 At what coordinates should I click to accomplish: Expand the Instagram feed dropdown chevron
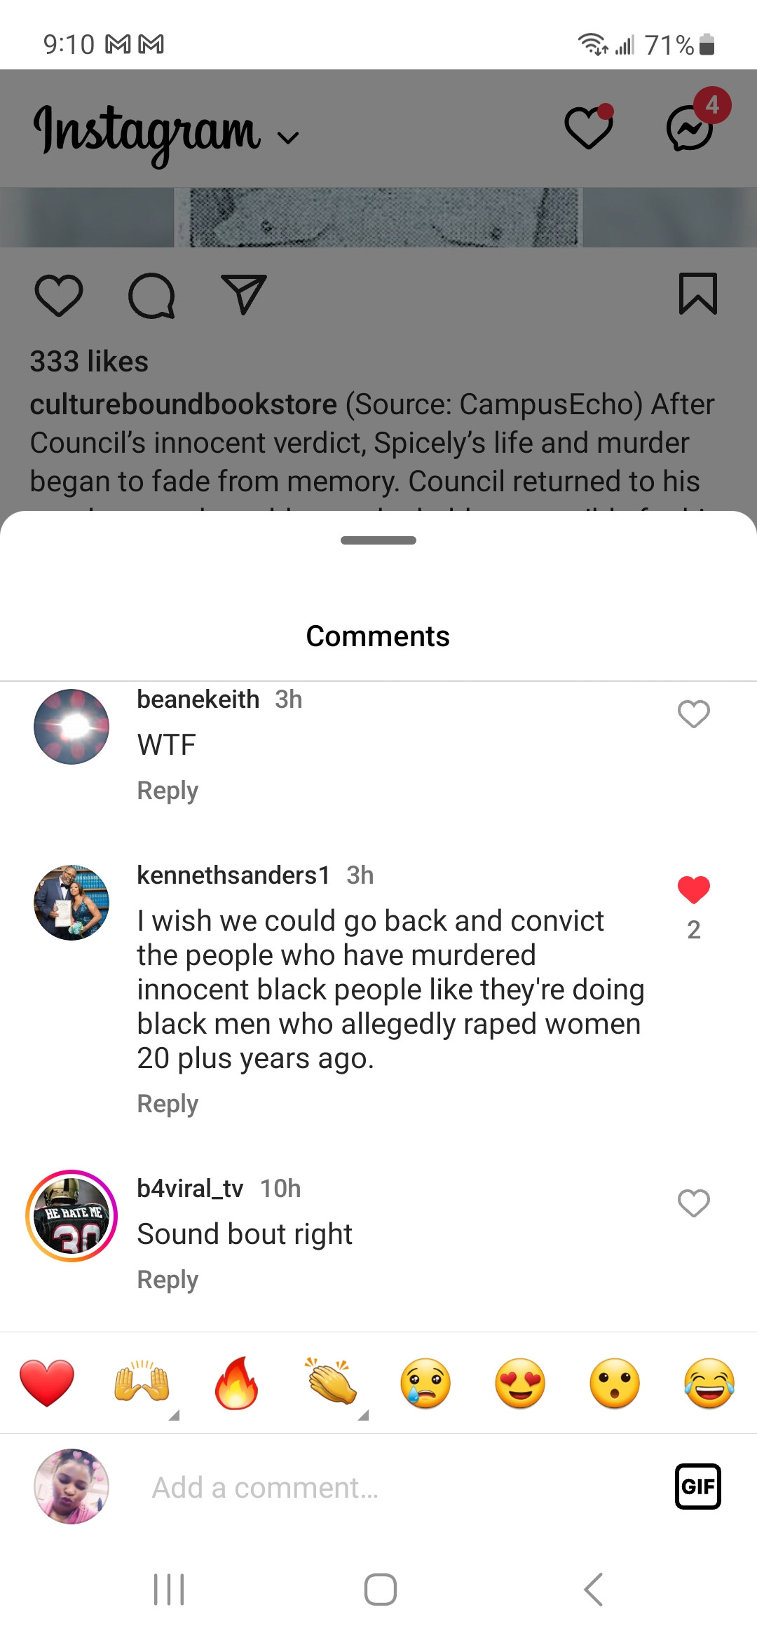(x=288, y=137)
